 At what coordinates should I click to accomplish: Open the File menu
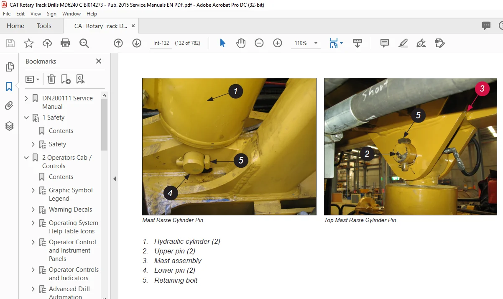(7, 14)
